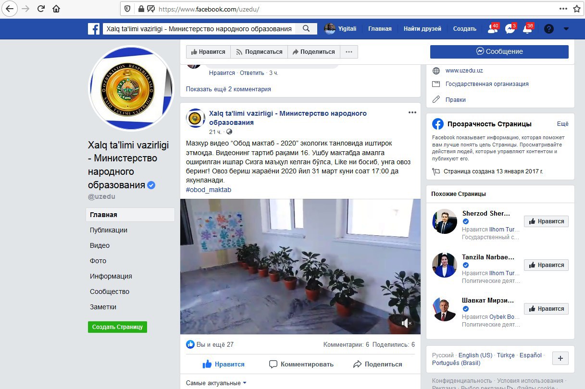Open the account dropdown arrow in top bar
Viewport: 585px width, 389px height.
(566, 29)
